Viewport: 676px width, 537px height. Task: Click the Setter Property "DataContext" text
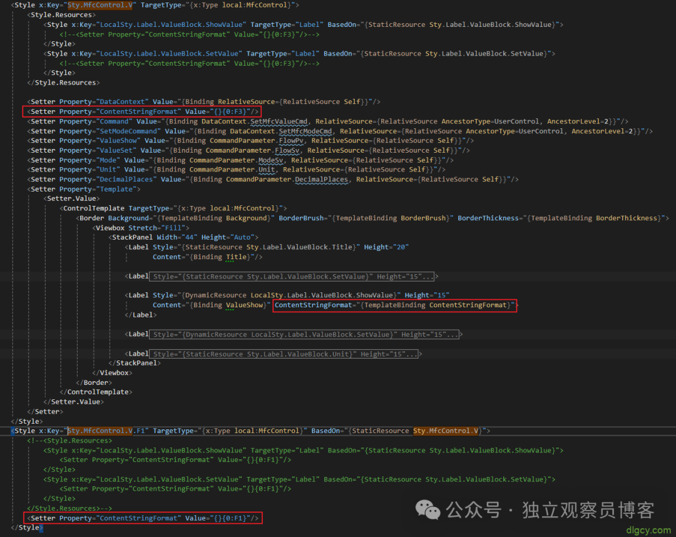pos(124,102)
